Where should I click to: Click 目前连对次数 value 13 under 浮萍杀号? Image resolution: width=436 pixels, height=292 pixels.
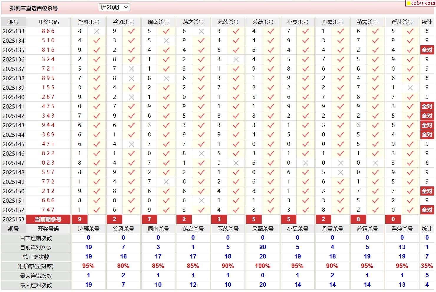pos(402,247)
